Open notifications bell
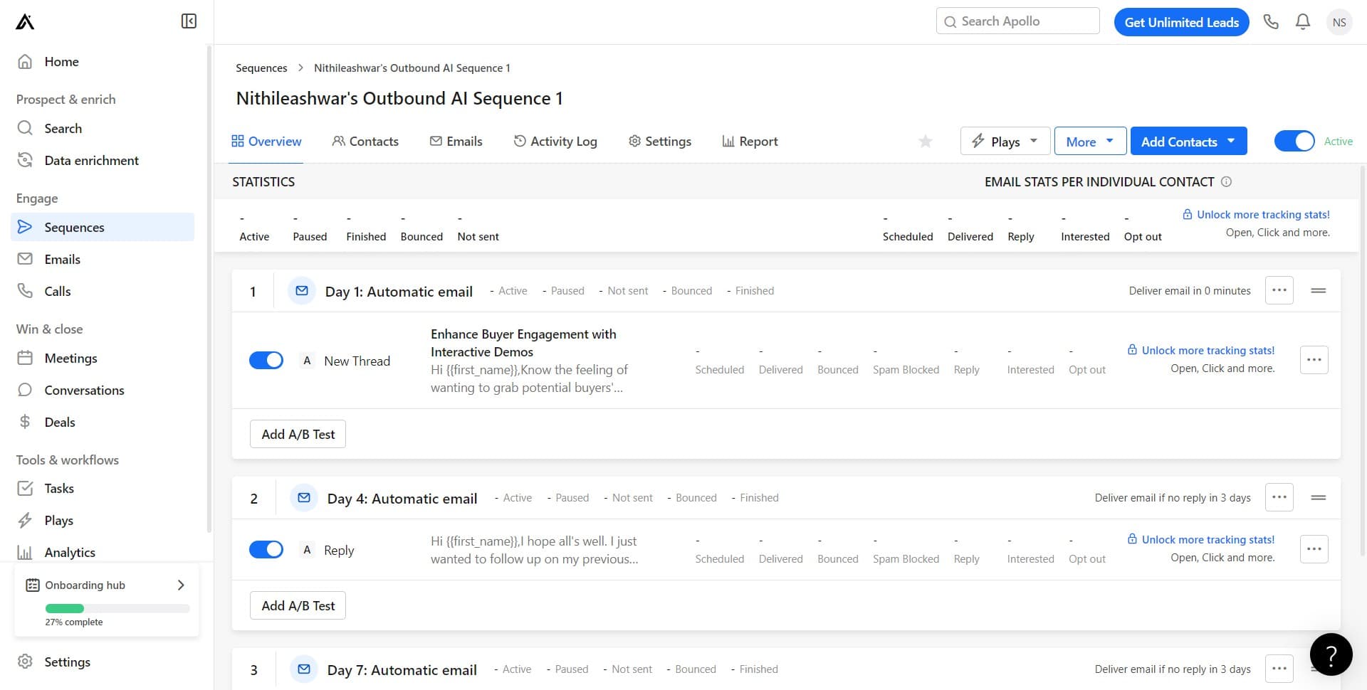The height and width of the screenshot is (690, 1367). [x=1303, y=22]
